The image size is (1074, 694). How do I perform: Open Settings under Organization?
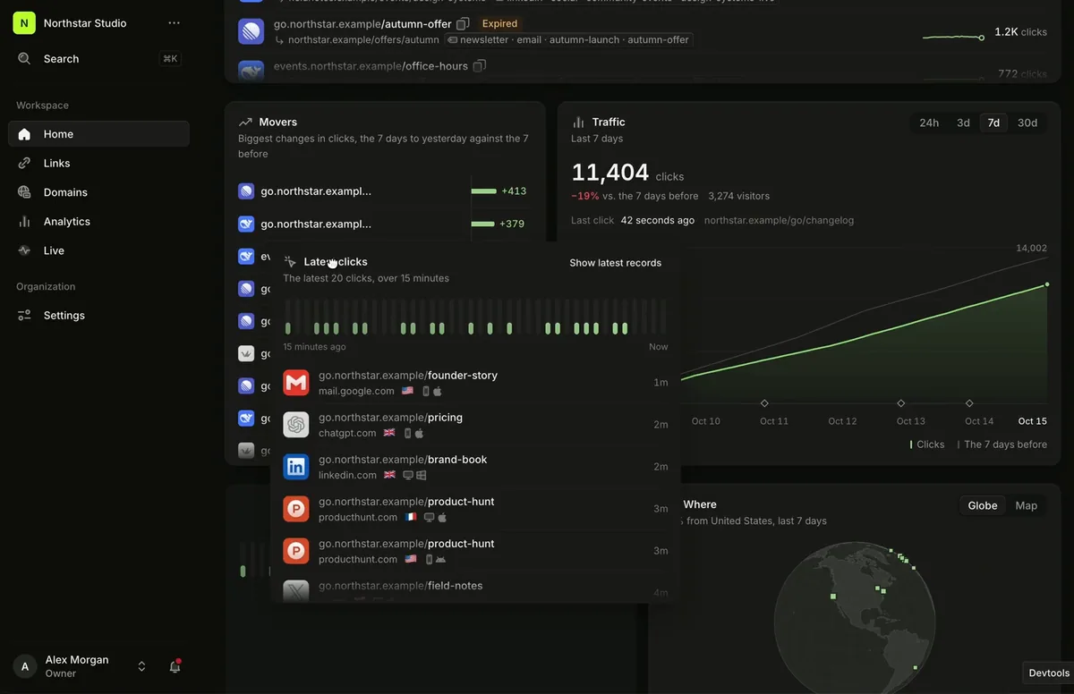pyautogui.click(x=98, y=315)
